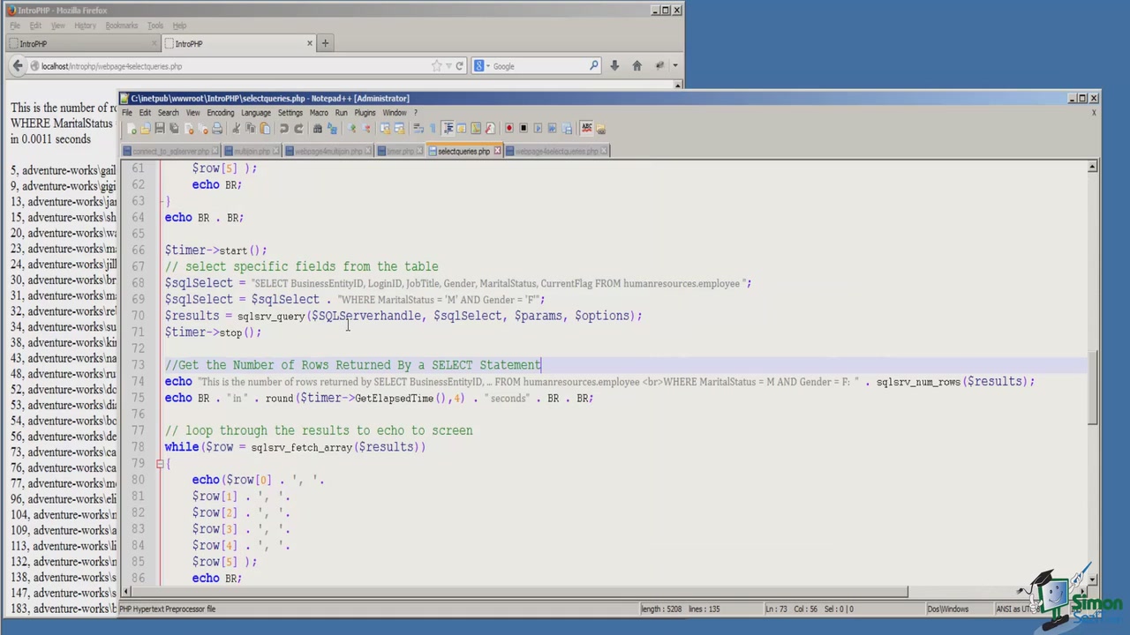This screenshot has height=635, width=1130.
Task: Toggle the indent guide display
Action: 448,129
